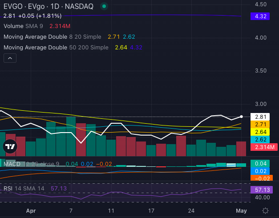This screenshot has height=218, width=279.
Task: Click the last price dot marker
Action: coord(241,117)
